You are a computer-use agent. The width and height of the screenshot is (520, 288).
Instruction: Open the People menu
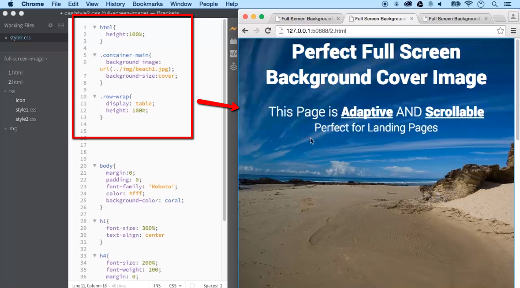208,4
